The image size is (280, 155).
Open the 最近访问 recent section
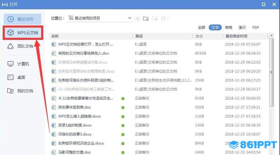[23, 19]
